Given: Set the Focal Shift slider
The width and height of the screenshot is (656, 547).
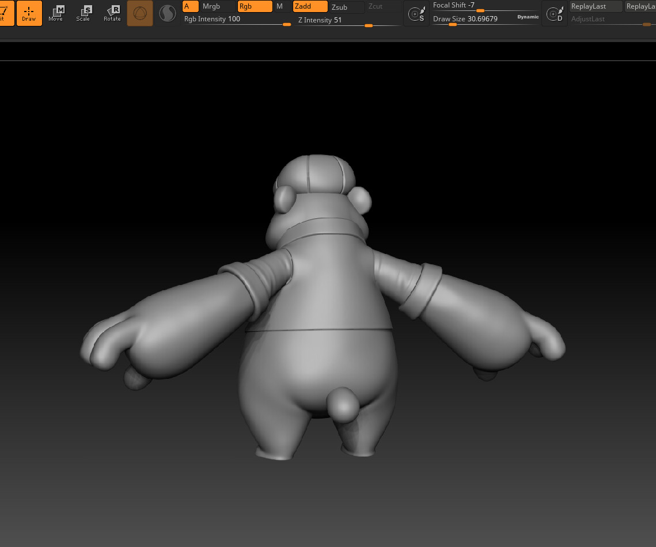Looking at the screenshot, I should point(485,6).
